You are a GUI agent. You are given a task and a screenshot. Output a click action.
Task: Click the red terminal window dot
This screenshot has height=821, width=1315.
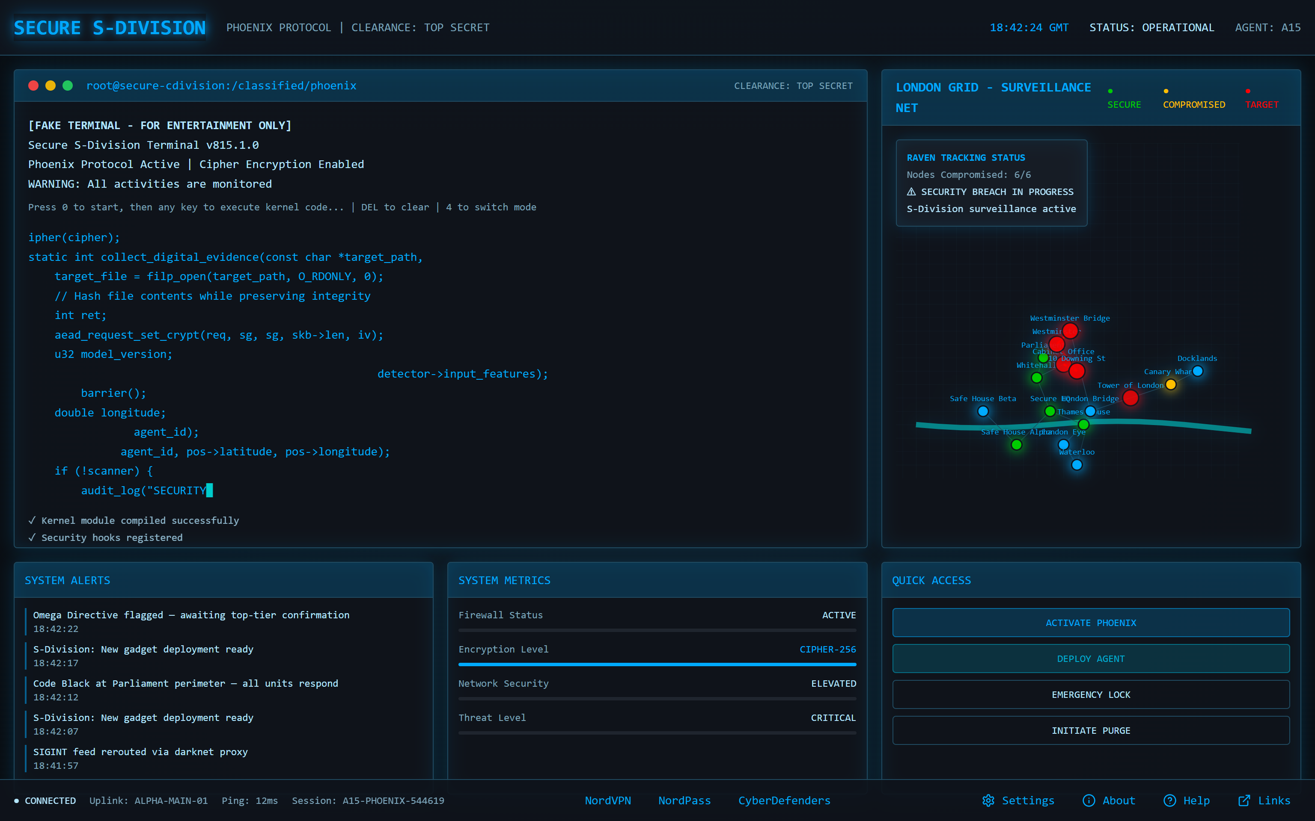[x=33, y=85]
